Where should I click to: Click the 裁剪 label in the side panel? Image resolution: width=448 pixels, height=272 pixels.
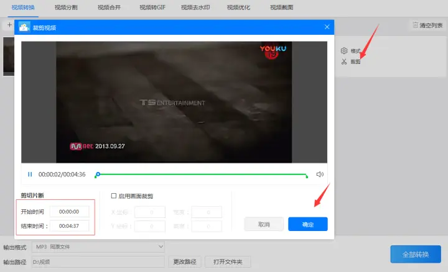click(355, 62)
